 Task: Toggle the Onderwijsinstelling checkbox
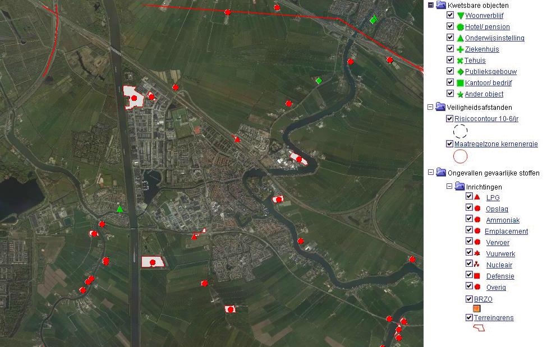[x=450, y=38]
